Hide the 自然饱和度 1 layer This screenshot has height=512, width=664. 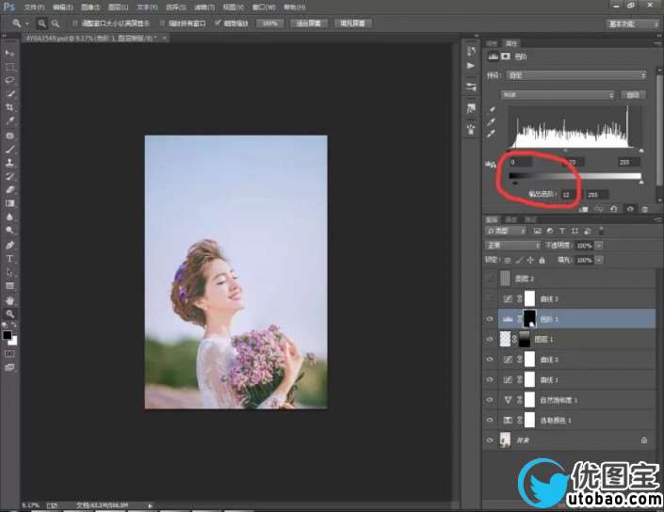490,400
